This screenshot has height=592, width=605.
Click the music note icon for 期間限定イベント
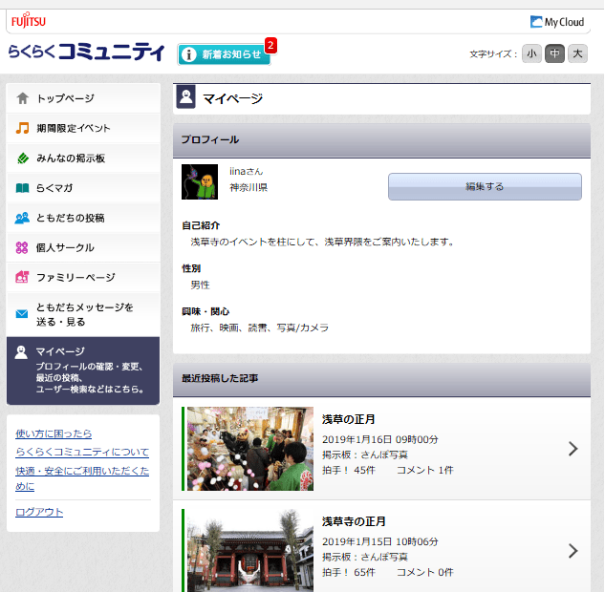click(22, 128)
